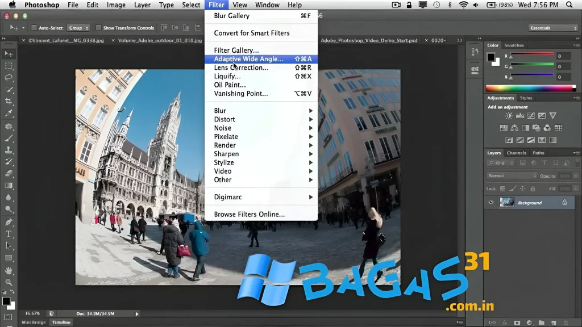Open Filter Gallery menu item
The image size is (582, 327).
(x=261, y=50)
